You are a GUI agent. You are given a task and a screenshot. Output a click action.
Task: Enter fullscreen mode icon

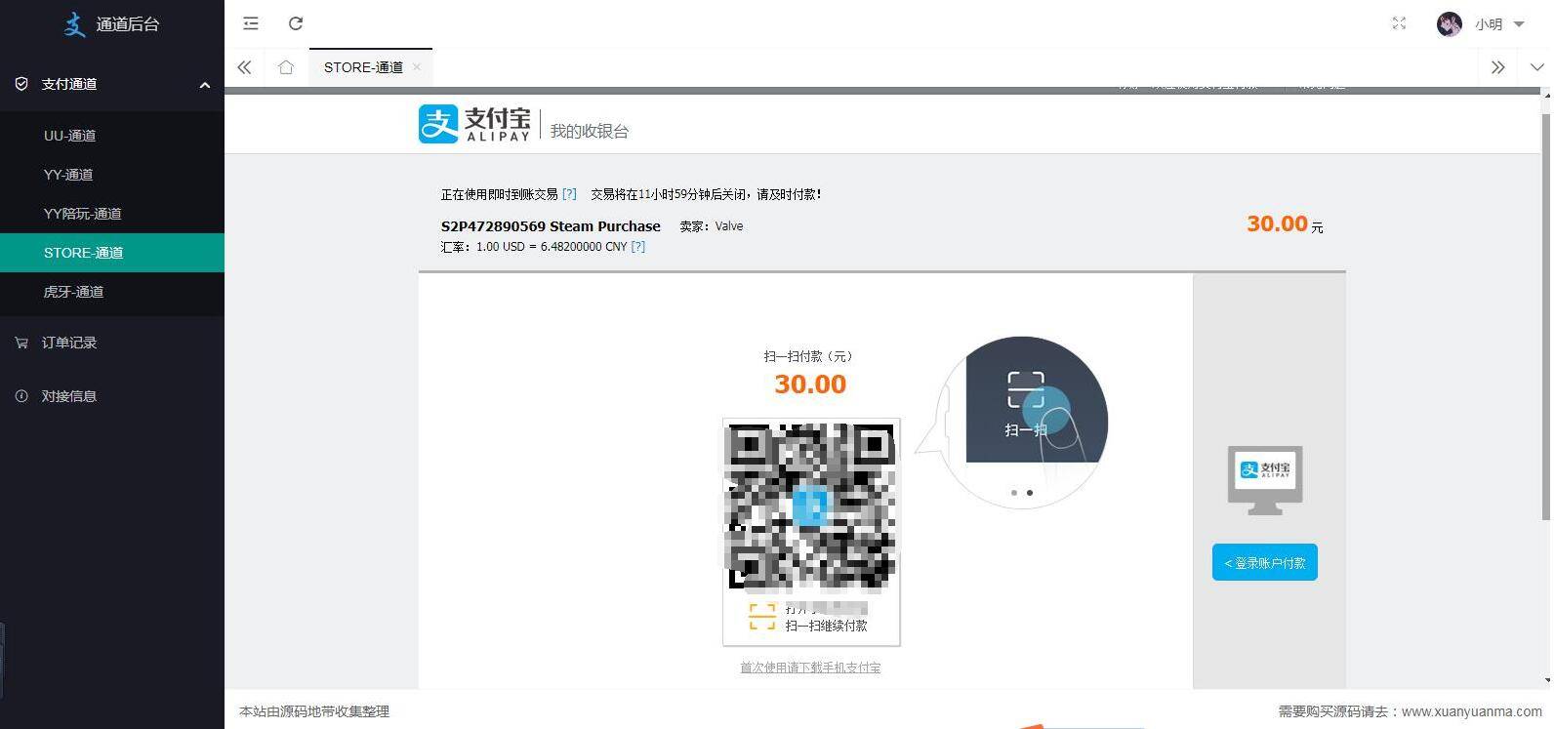click(1399, 23)
